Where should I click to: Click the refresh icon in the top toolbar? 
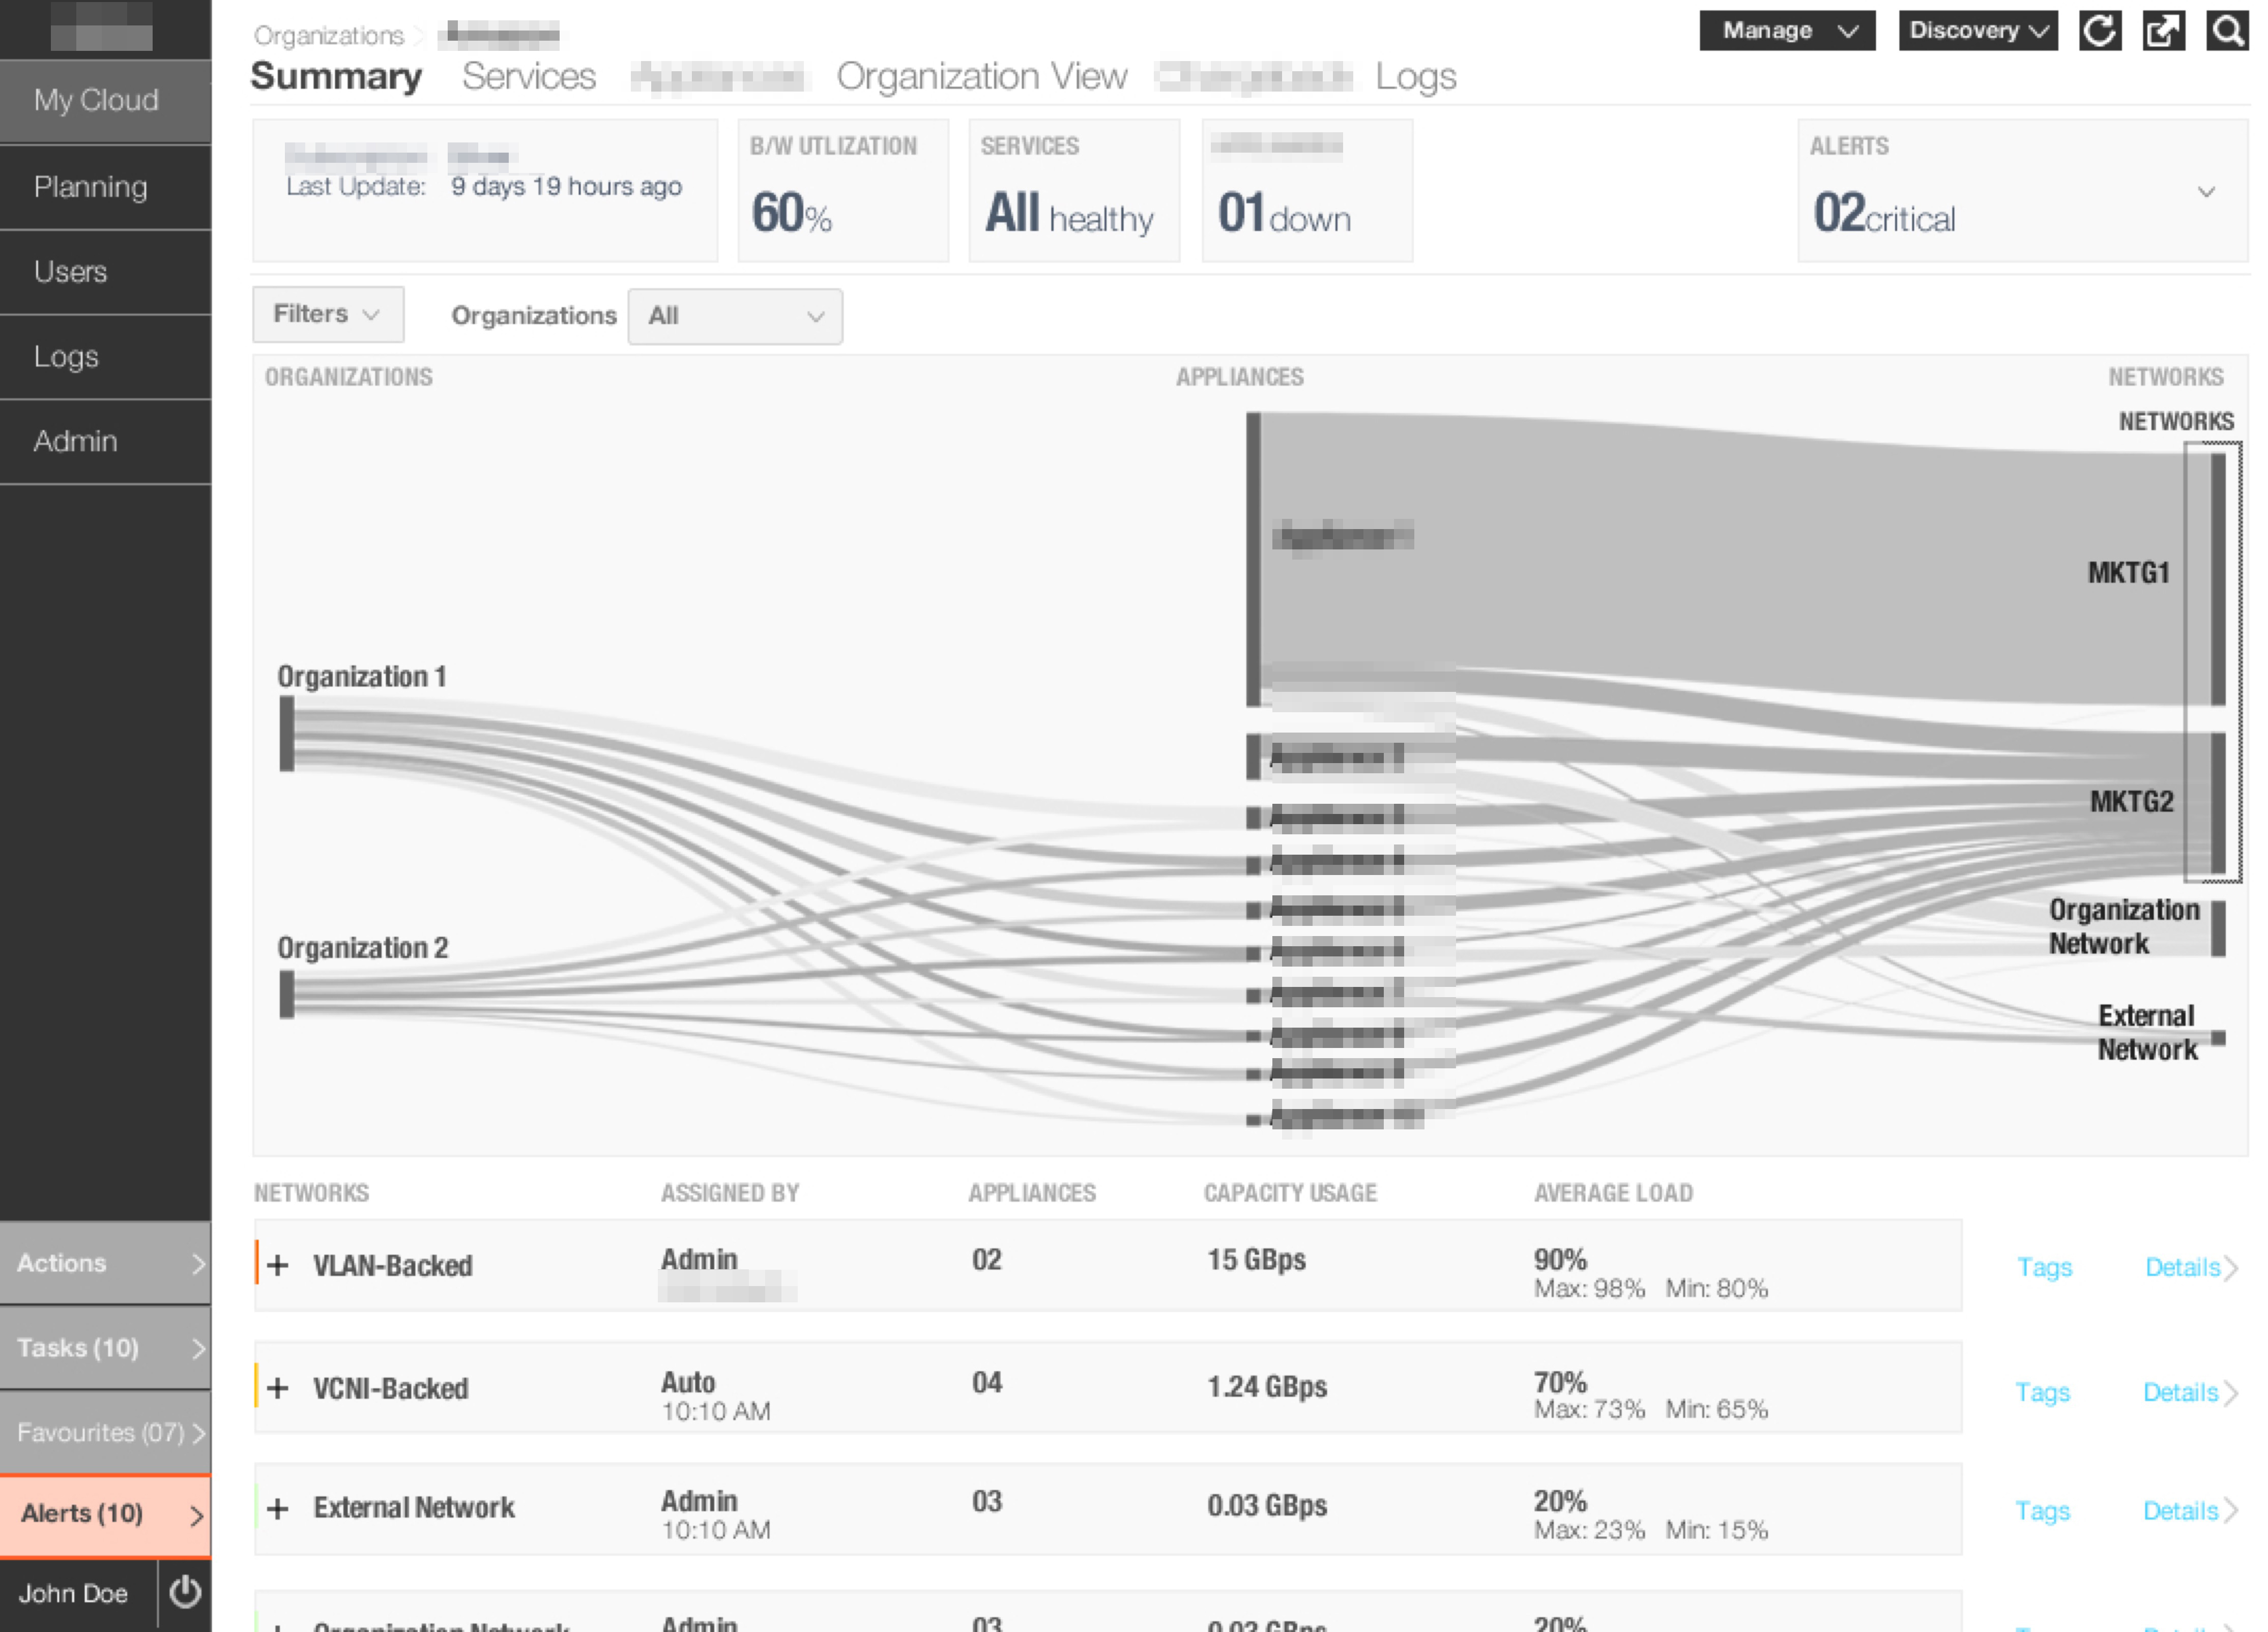click(2100, 31)
